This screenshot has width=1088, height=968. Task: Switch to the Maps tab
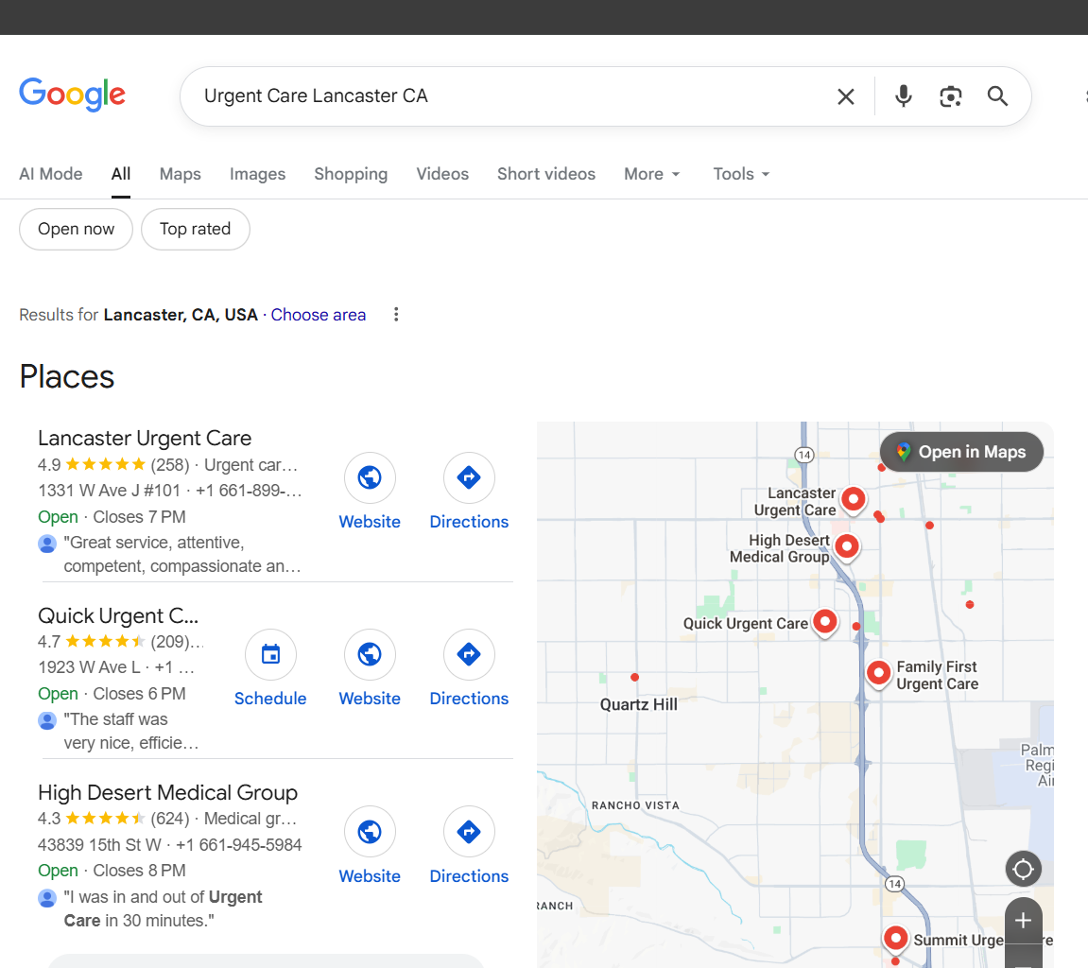(180, 174)
